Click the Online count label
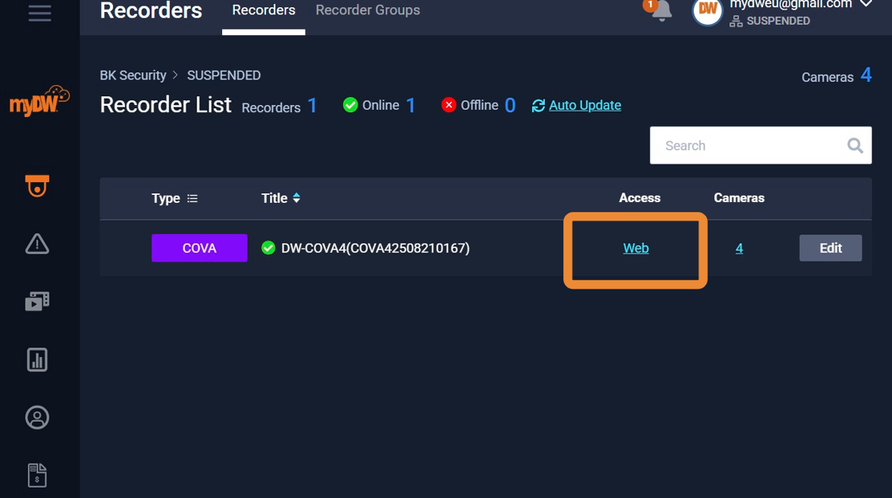This screenshot has height=498, width=892. click(x=379, y=105)
